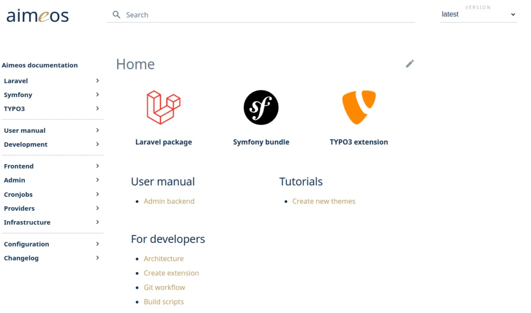Open the version dropdown showing latest
The image size is (531, 313).
pyautogui.click(x=478, y=14)
